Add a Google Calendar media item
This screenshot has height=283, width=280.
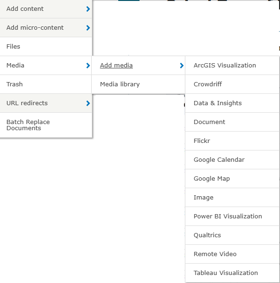point(232,160)
